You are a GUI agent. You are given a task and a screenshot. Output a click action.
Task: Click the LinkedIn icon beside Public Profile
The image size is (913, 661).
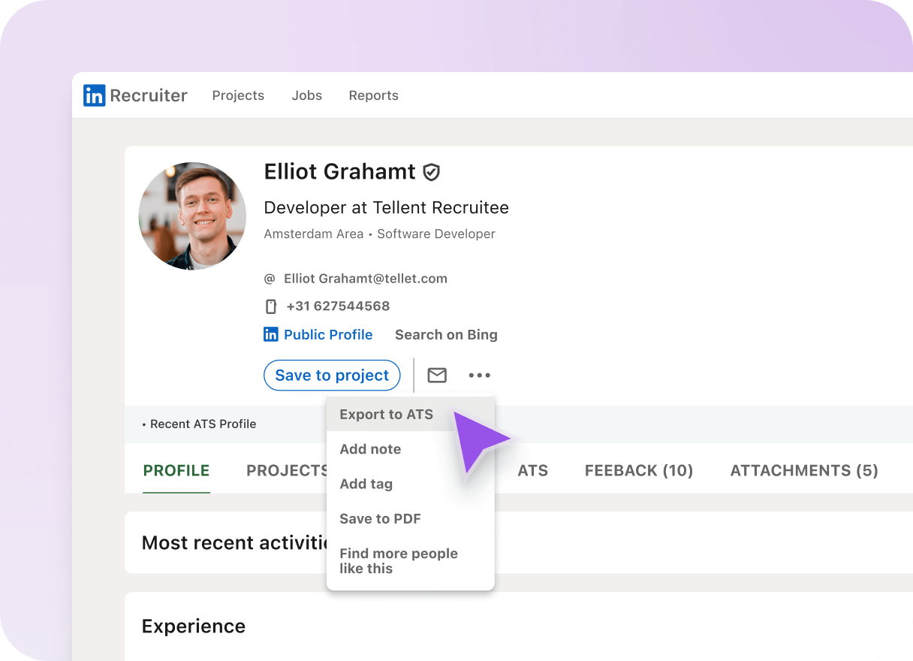click(x=270, y=334)
